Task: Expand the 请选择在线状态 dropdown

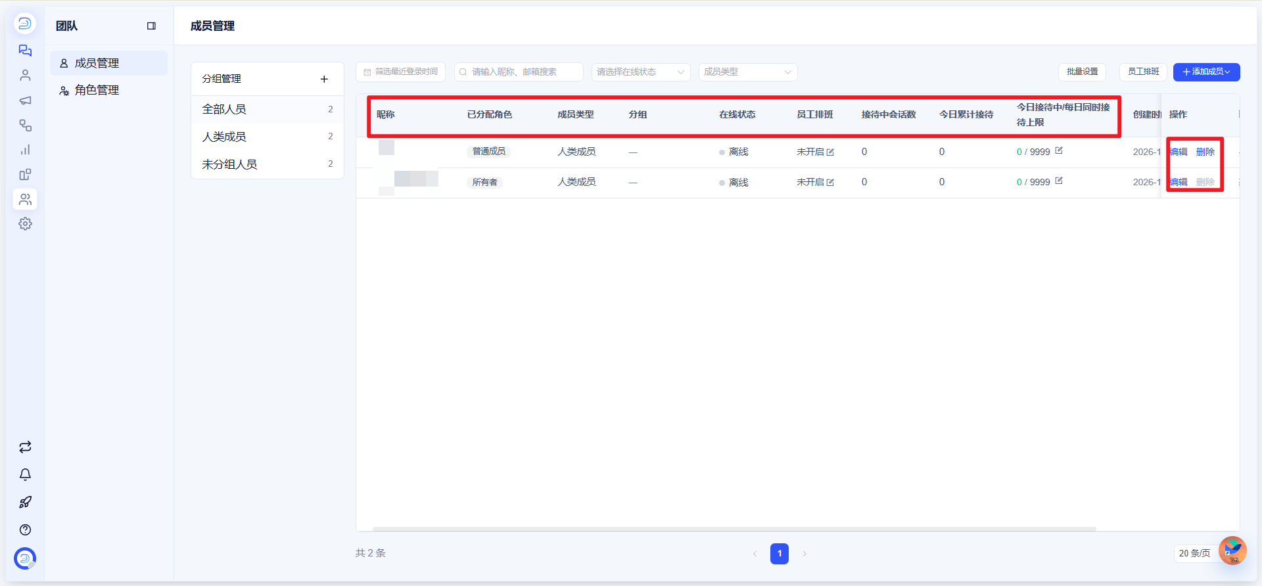Action: click(641, 72)
